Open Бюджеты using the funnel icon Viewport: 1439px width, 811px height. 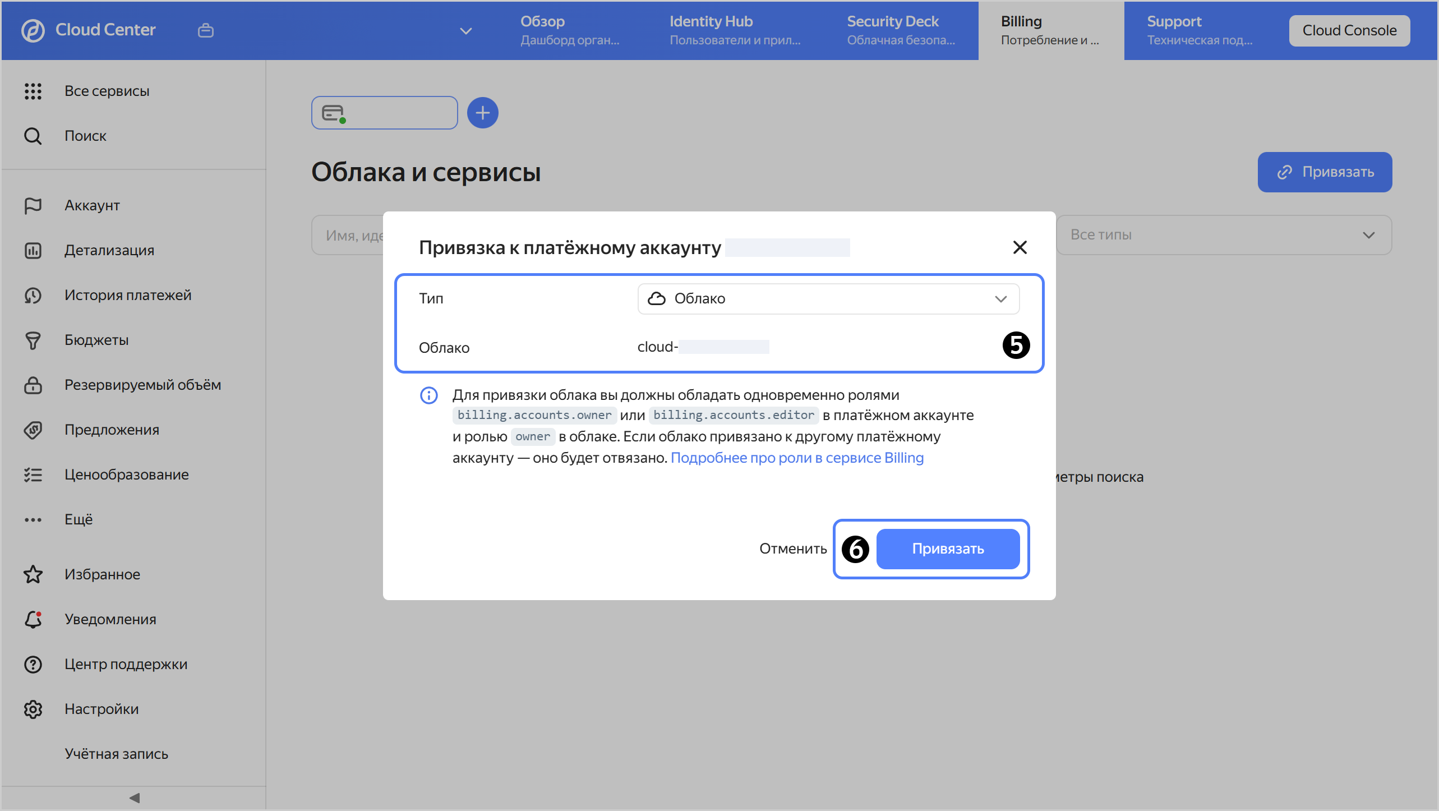(33, 340)
